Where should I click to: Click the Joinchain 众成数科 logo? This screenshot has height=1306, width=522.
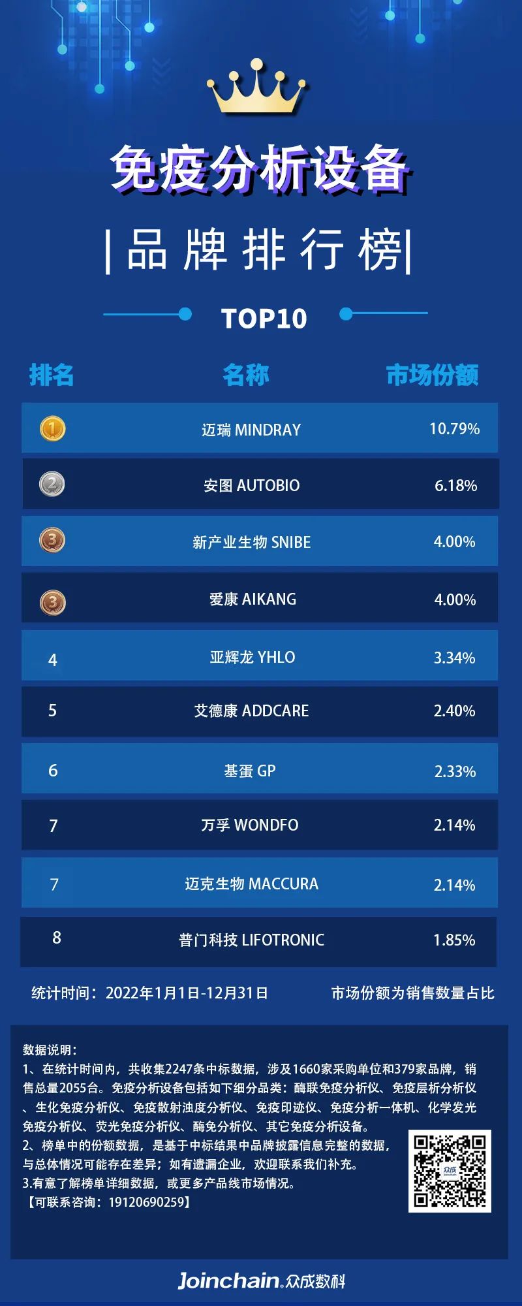coord(261,1281)
